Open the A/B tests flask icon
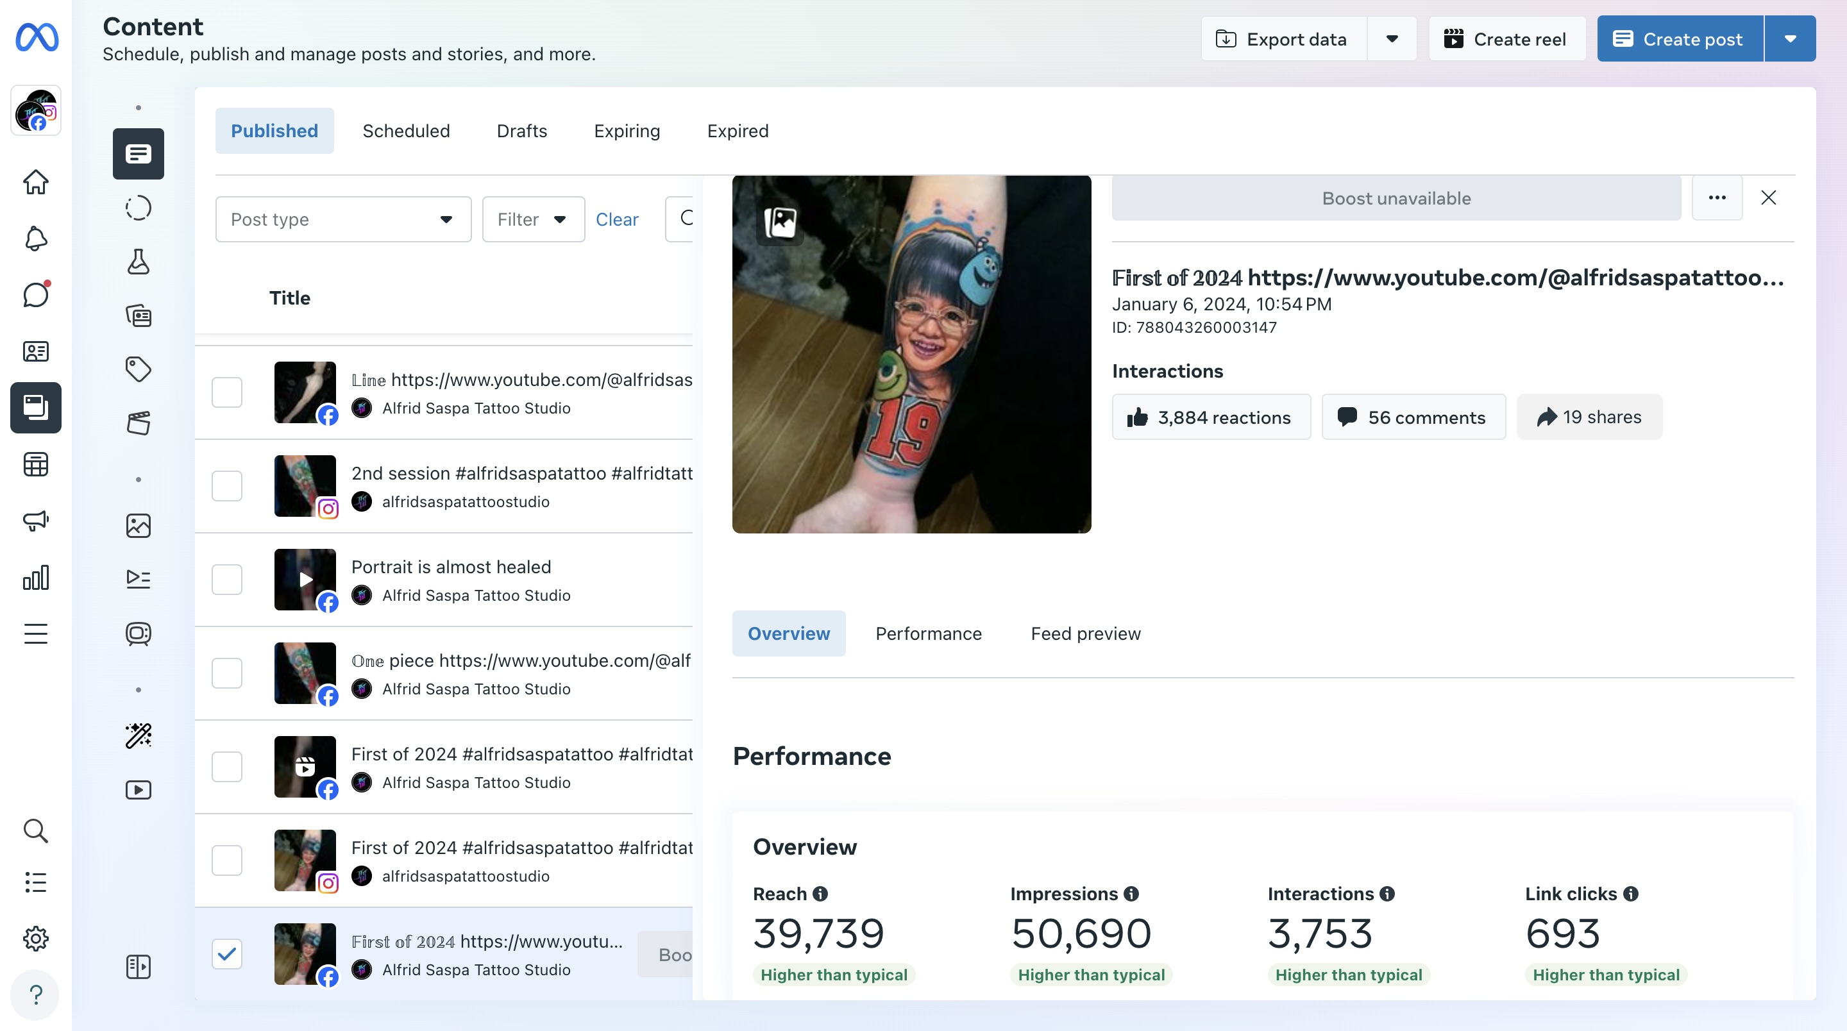 (x=139, y=262)
